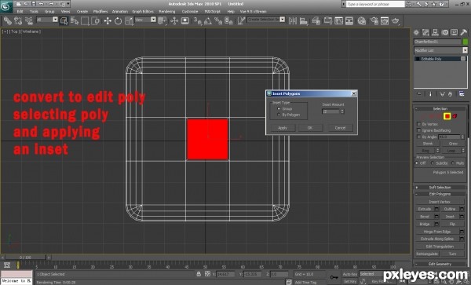The image size is (471, 285).
Task: Click the Select and Link tool
Action: click(8, 20)
